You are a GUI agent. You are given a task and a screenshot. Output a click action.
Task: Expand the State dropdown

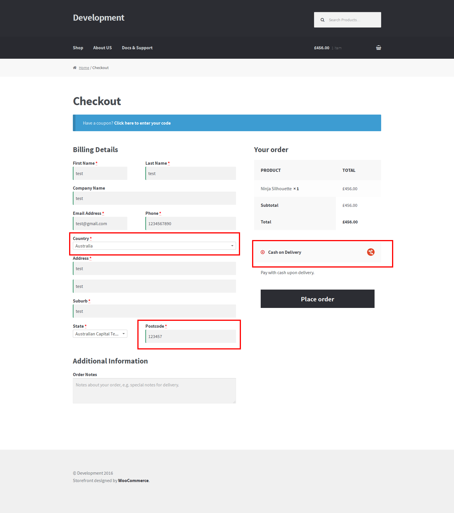point(100,334)
